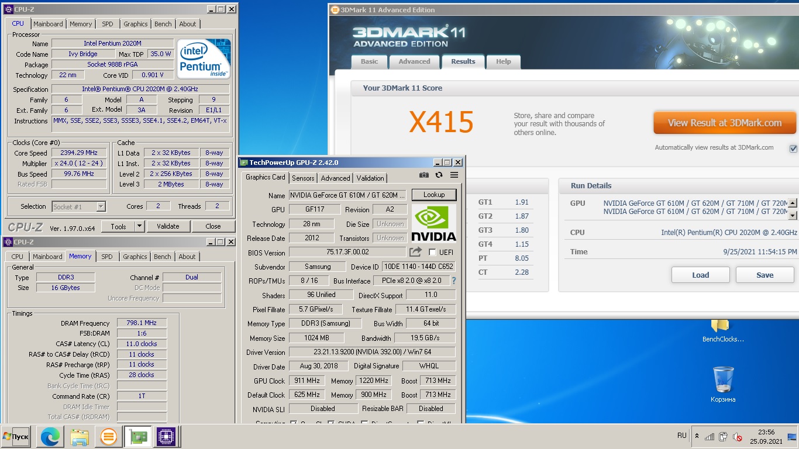
Task: Click the power plug tray icon
Action: point(724,437)
